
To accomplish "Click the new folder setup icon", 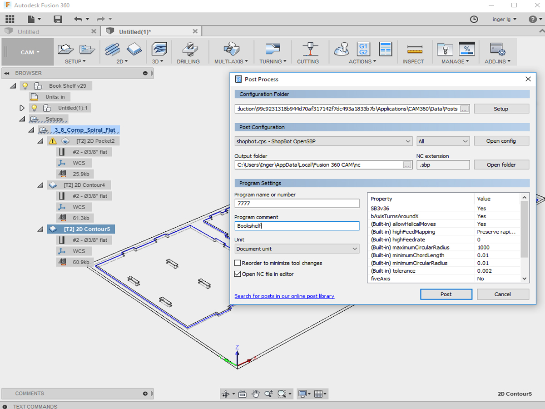I will [x=87, y=49].
